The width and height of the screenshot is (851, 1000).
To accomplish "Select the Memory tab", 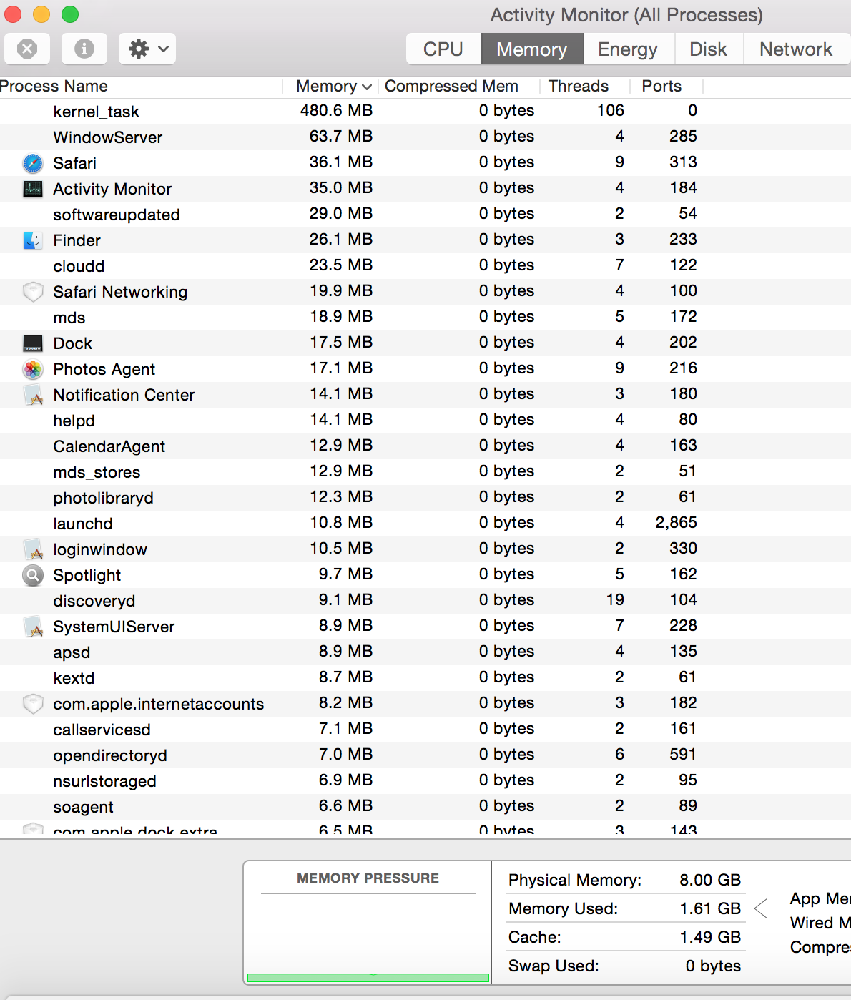I will coord(532,49).
